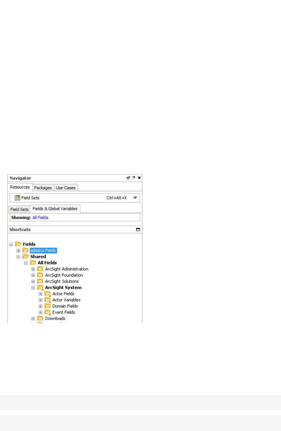Image resolution: width=281 pixels, height=431 pixels.
Task: Switch to the Packages tab
Action: (x=43, y=188)
